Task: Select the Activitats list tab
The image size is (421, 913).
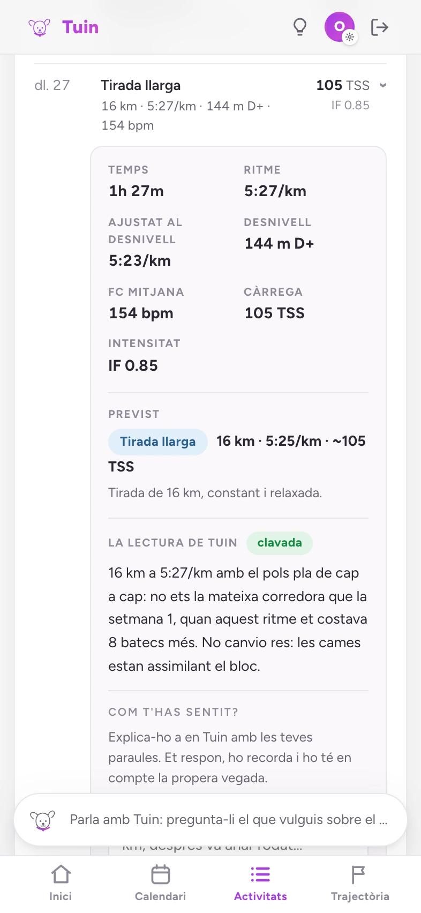Action: point(260,884)
